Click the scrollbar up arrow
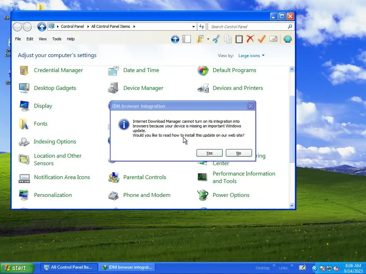366x274 pixels. 292,69
